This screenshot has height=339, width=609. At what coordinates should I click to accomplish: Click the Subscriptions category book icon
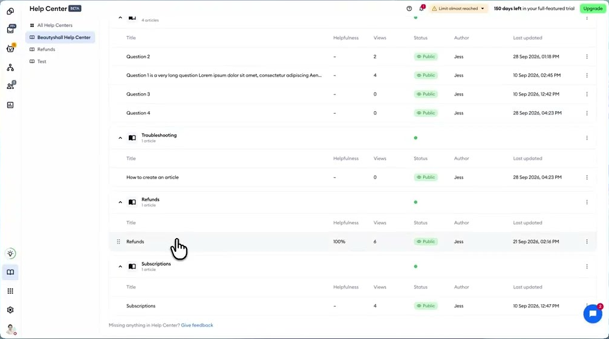point(132,266)
